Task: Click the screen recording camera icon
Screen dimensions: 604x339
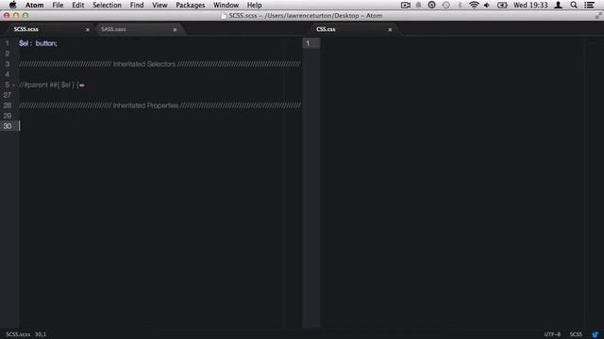Action: 405,5
